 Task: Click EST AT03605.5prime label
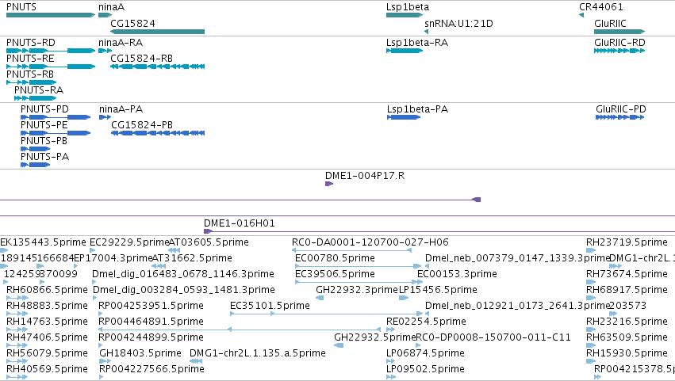coord(209,242)
